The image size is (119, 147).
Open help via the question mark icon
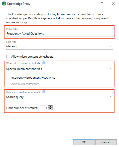coord(102,4)
